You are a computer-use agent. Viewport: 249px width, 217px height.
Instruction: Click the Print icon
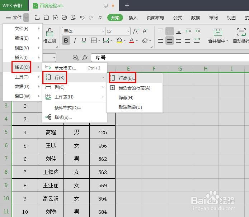(x=64, y=18)
